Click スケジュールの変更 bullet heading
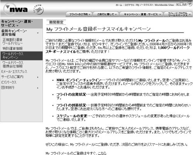 (72, 116)
